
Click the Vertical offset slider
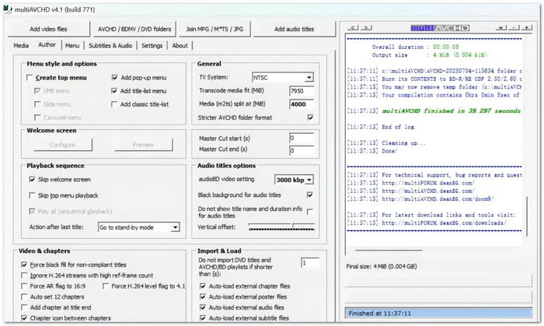click(281, 227)
